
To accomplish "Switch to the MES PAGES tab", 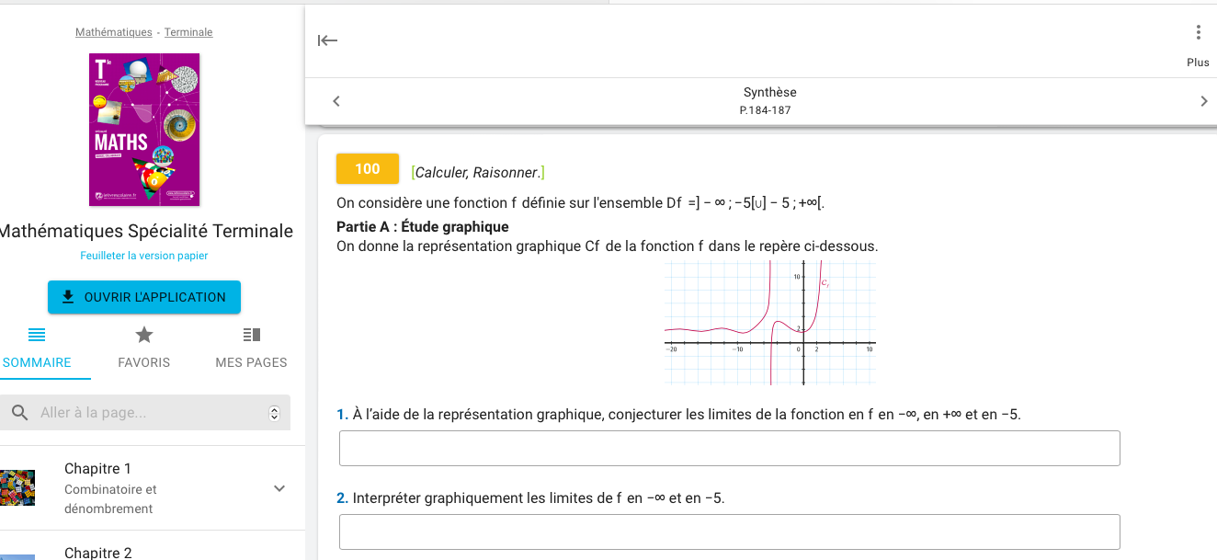I will point(251,362).
